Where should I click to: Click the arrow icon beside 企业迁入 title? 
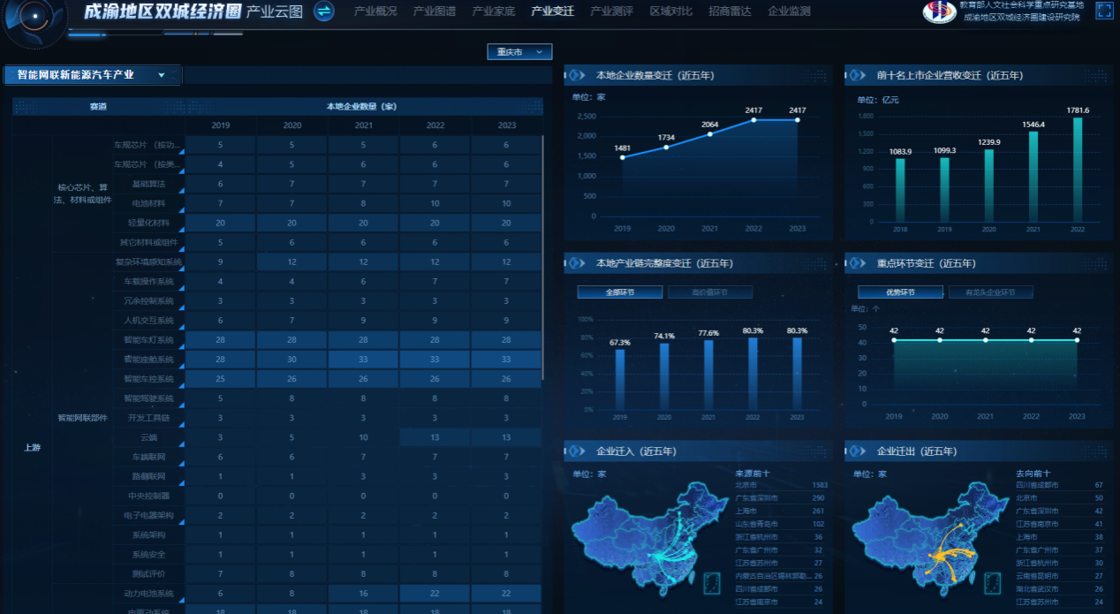pos(578,451)
